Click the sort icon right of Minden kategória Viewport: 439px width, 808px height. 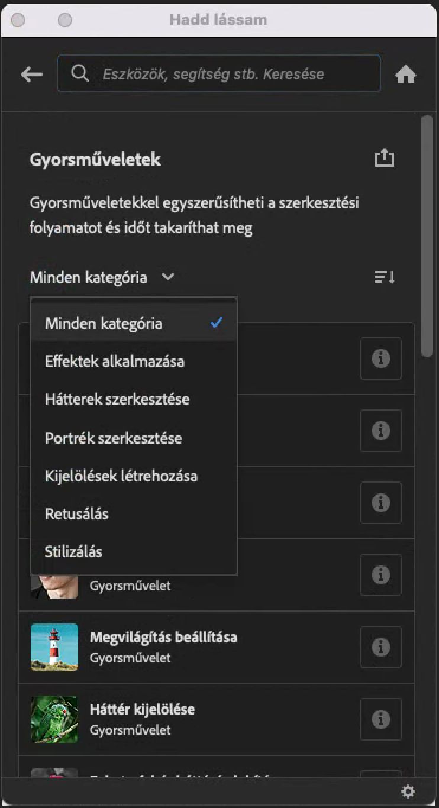pyautogui.click(x=384, y=277)
